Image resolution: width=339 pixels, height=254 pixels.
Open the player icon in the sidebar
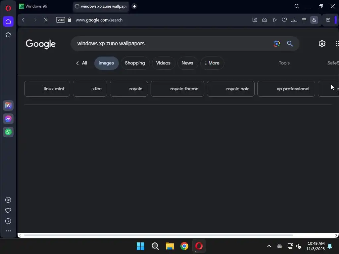8,200
